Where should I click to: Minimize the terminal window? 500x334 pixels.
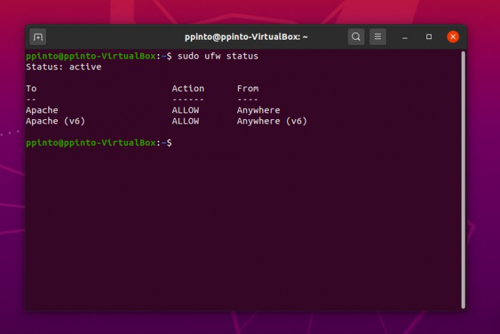click(x=405, y=37)
